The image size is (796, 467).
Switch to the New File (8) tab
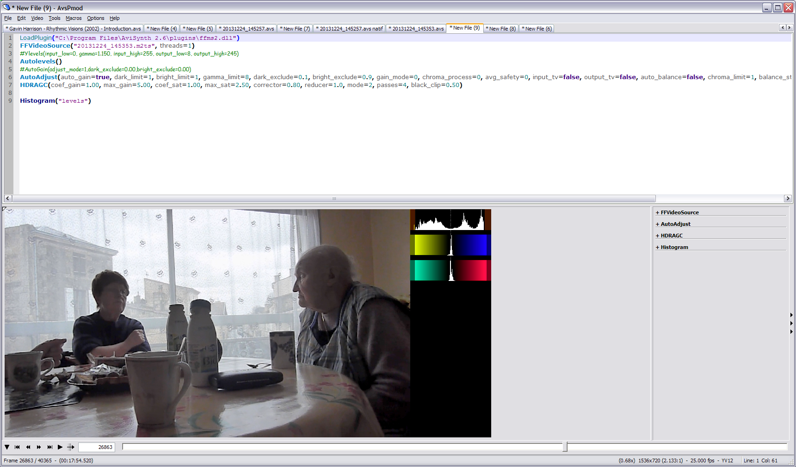(x=501, y=29)
